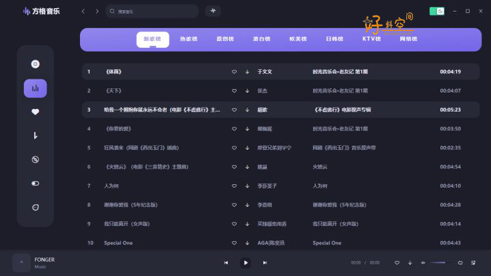Open the disc icon page in sidebar
The width and height of the screenshot is (491, 276).
point(36,64)
